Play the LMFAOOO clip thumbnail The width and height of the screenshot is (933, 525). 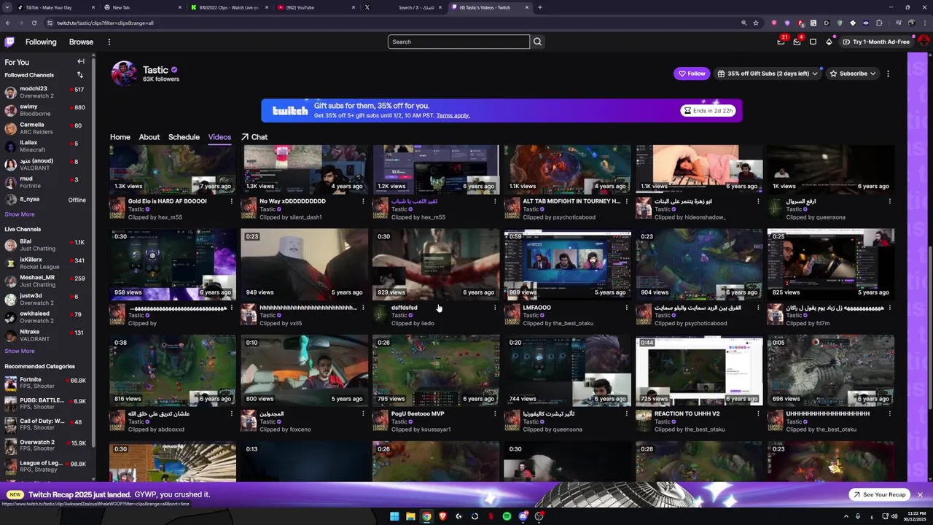(x=567, y=264)
